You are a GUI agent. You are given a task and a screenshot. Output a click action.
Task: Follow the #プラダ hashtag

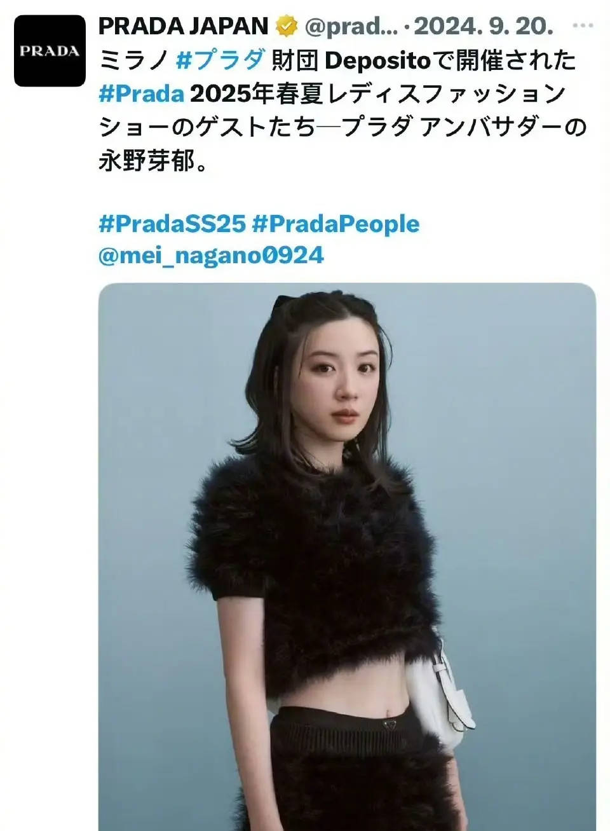220,60
